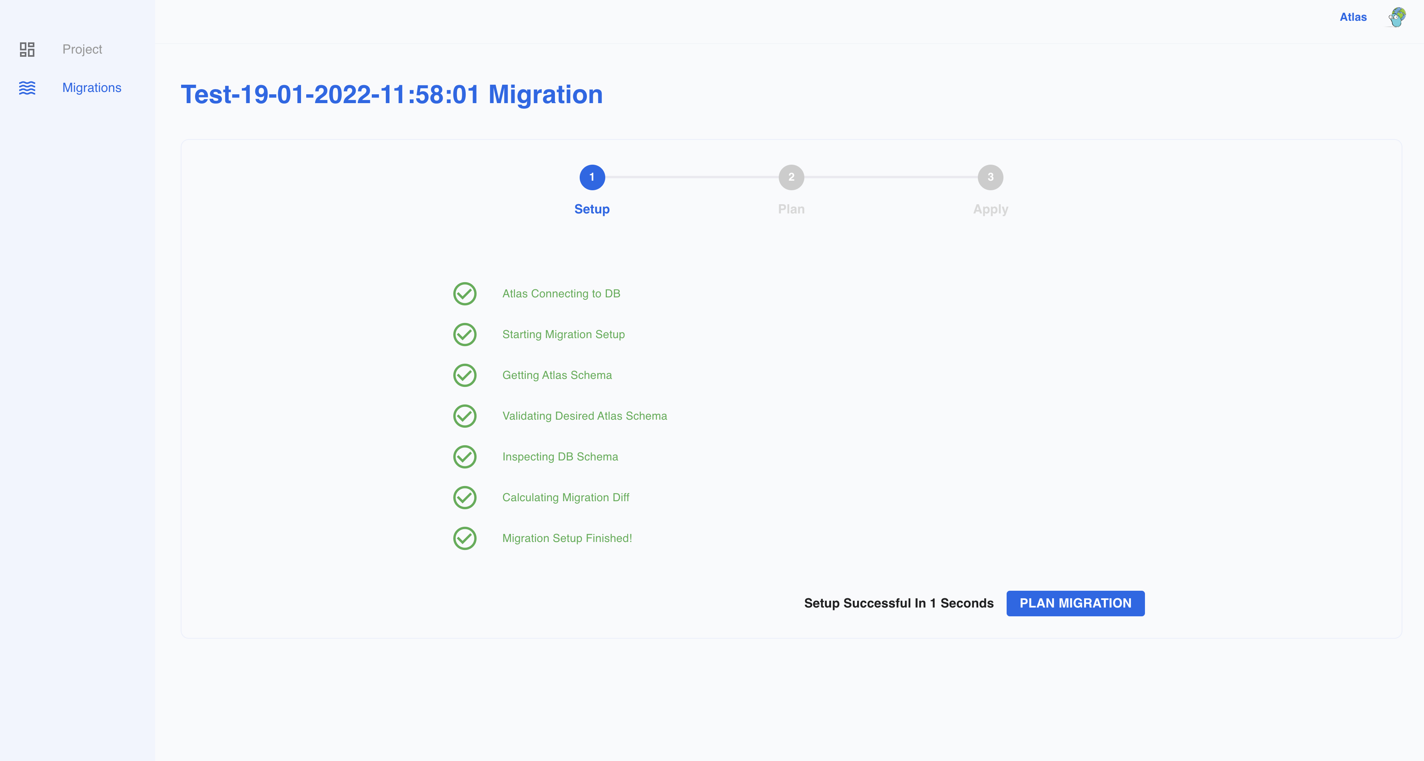Click the Apply step label
Screen dimensions: 1424x761
[x=990, y=209]
